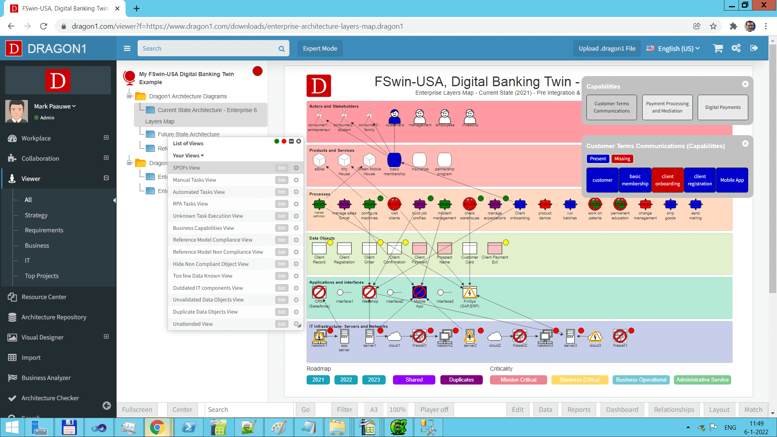Open the settings gears icon
The height and width of the screenshot is (437, 777).
(x=736, y=48)
